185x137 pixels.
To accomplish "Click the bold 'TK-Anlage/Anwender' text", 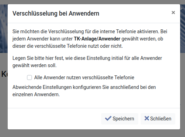I will [x=97, y=39].
